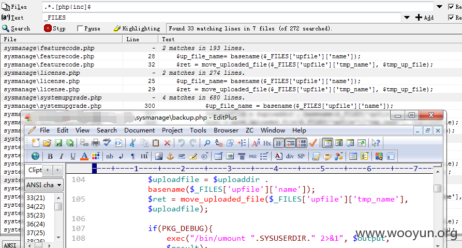The width and height of the screenshot is (462, 248).
Task: Click the context help cursor icon
Action: point(376,143)
